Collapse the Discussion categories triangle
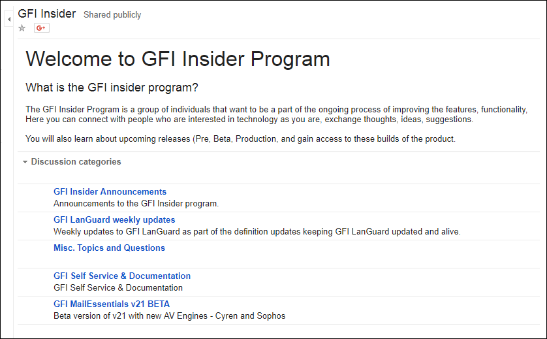The height and width of the screenshot is (339, 547). 25,162
